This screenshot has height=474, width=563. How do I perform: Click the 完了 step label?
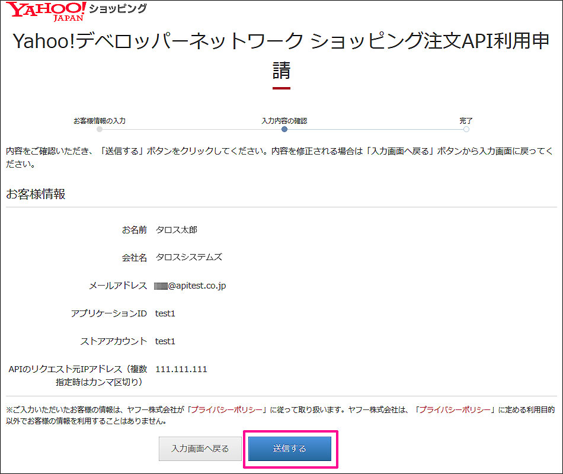466,121
